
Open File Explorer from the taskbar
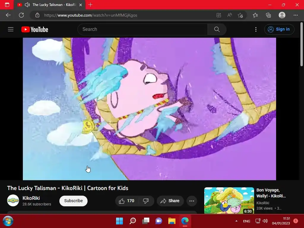172,221
